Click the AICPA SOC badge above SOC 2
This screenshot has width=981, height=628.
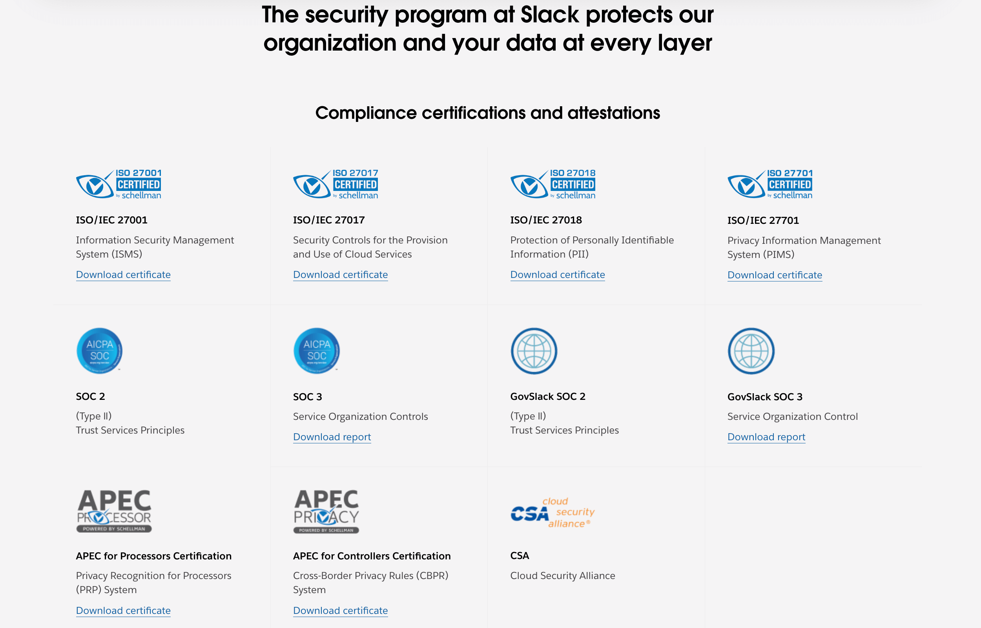pyautogui.click(x=99, y=351)
